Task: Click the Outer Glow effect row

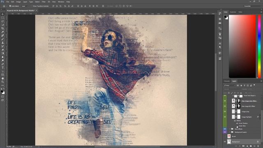Action: pos(242,126)
